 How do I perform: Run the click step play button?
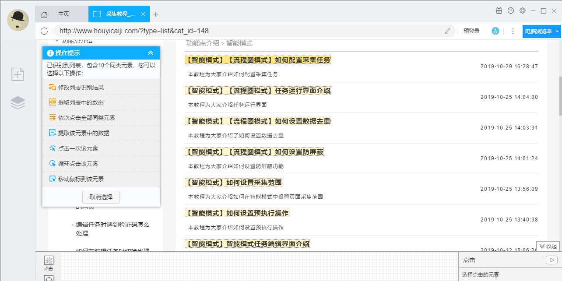pyautogui.click(x=551, y=260)
